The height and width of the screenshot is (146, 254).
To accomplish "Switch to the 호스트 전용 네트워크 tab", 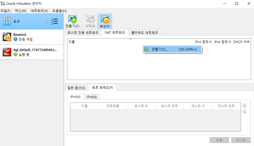I will 83,33.
